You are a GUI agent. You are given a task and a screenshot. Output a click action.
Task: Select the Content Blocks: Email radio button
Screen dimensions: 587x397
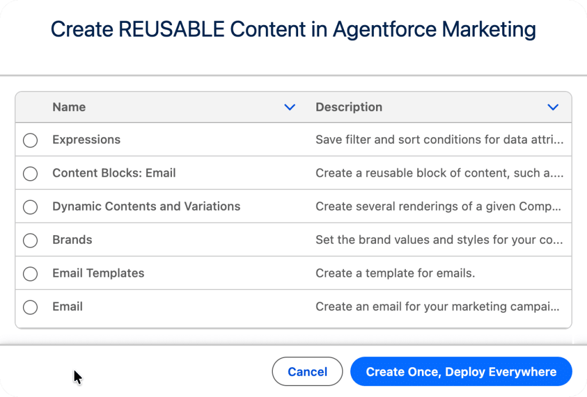coord(30,173)
